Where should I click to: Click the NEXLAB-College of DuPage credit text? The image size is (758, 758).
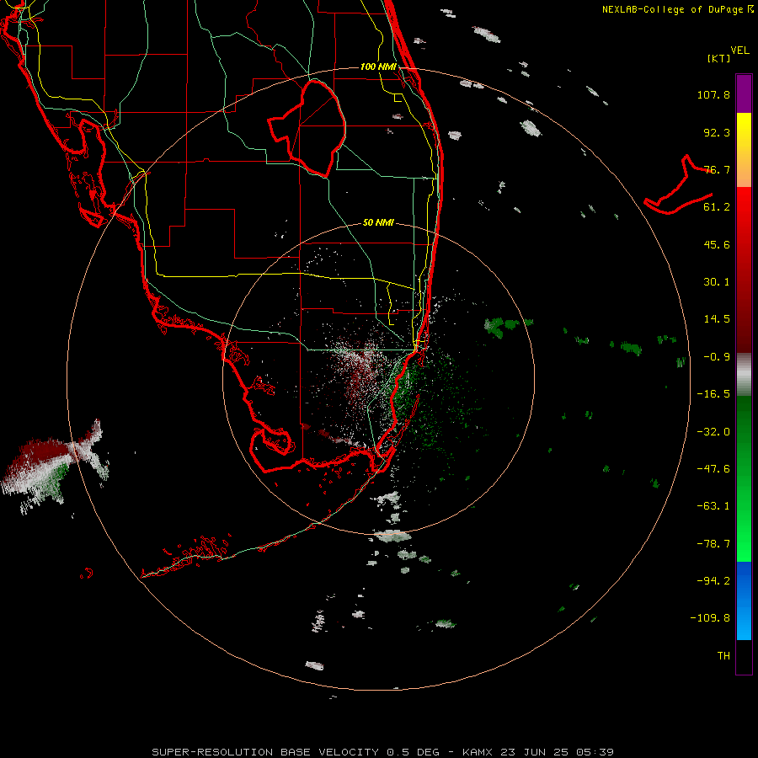[x=677, y=9]
